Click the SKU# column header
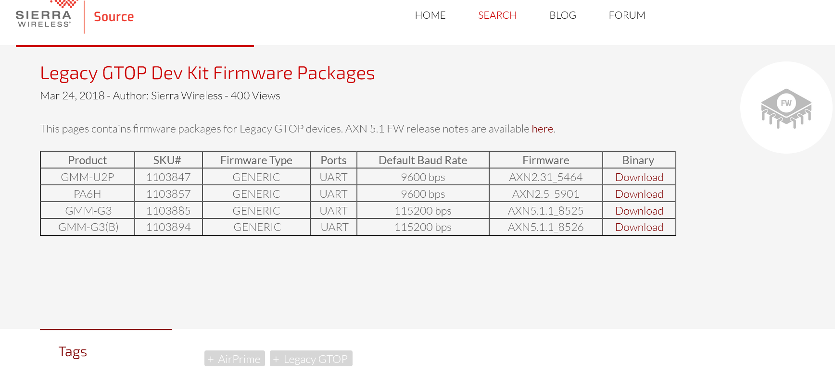This screenshot has width=835, height=373. 167,160
